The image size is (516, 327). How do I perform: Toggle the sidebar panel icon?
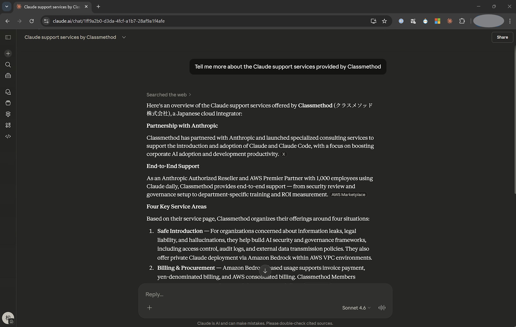click(8, 37)
